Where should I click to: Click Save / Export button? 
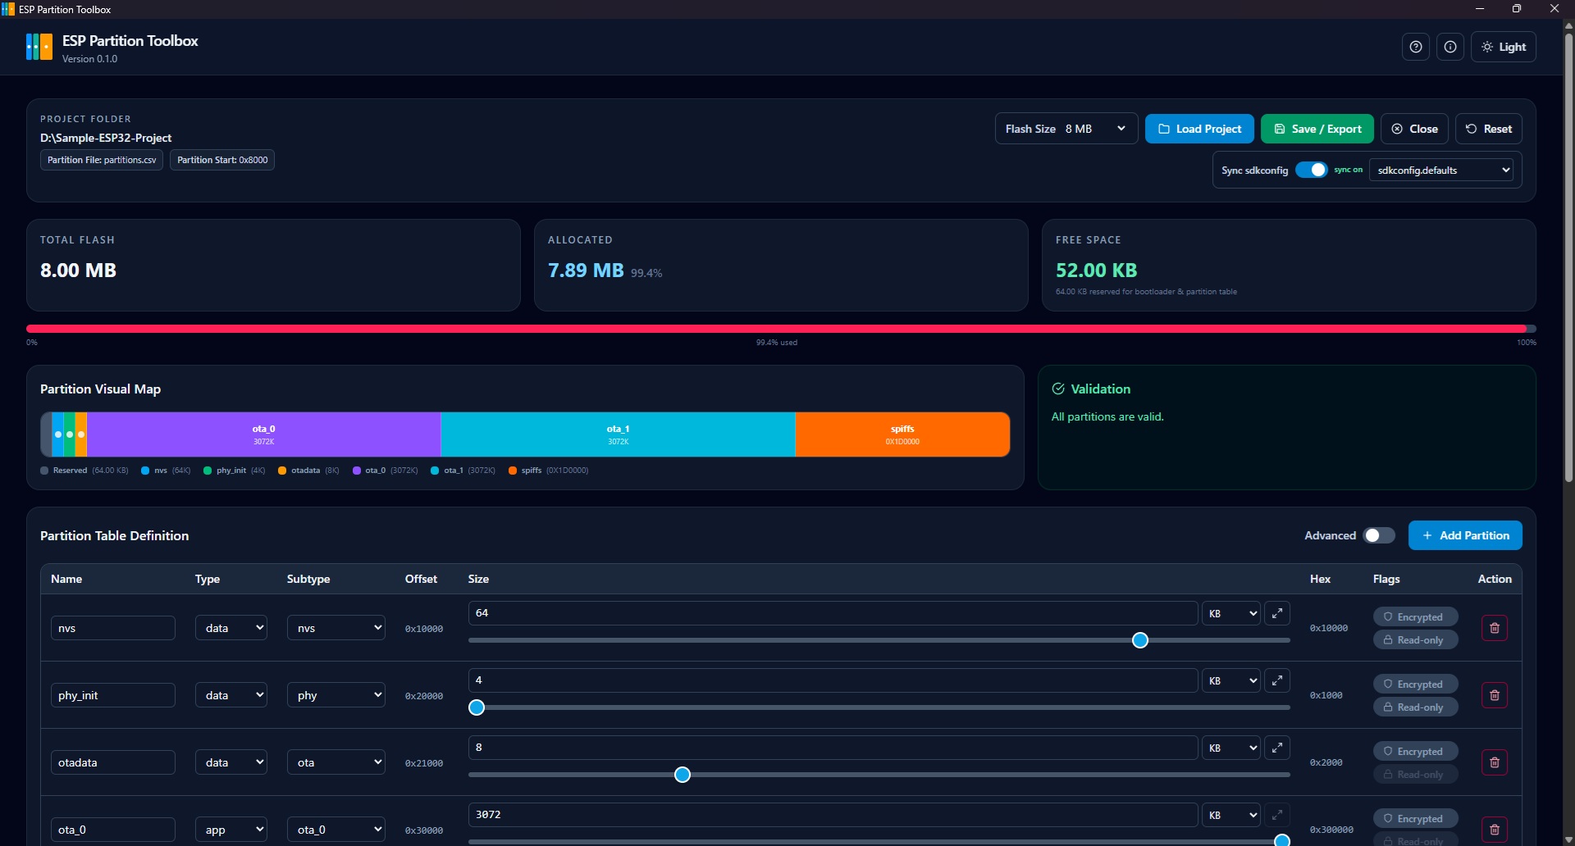click(1317, 129)
